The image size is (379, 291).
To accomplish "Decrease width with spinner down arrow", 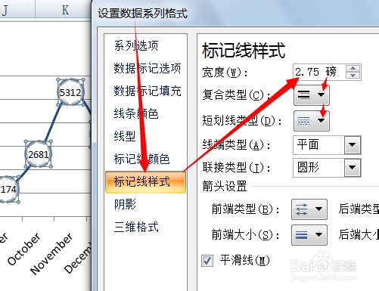I will pyautogui.click(x=353, y=76).
